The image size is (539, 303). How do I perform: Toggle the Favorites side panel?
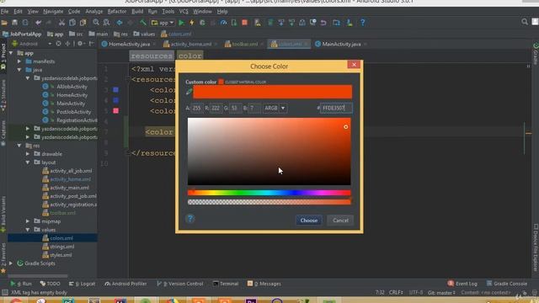point(3,258)
